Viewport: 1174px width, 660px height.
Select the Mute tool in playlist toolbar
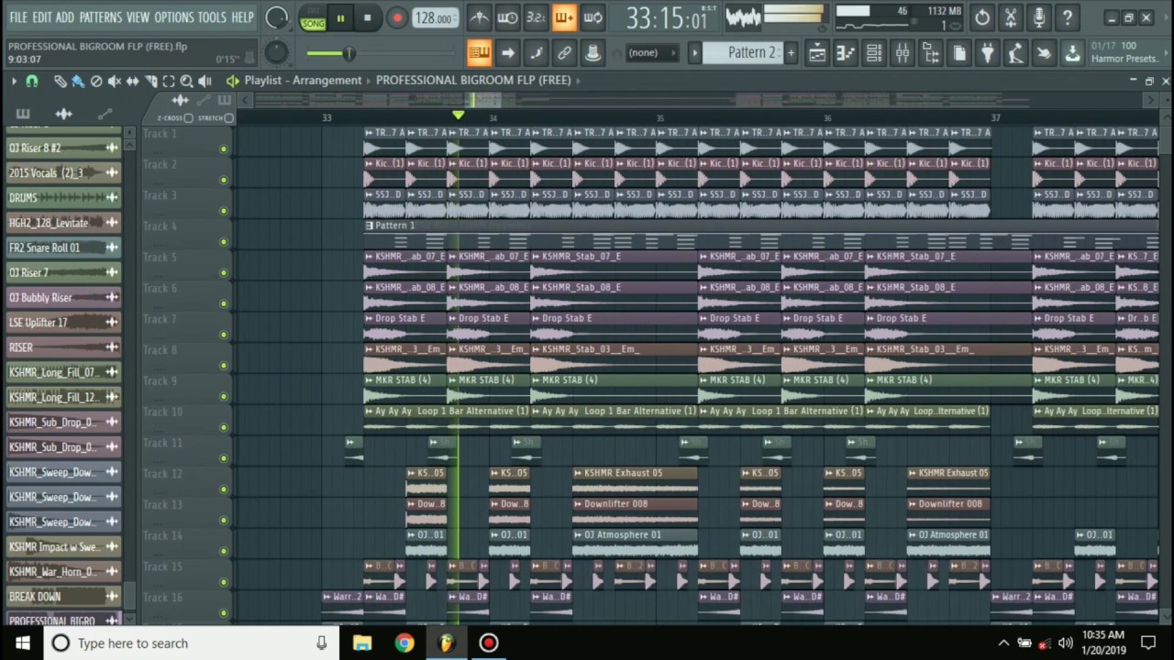tap(115, 82)
